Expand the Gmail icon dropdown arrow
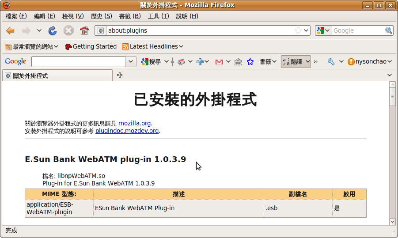The width and height of the screenshot is (398, 238). tap(228, 62)
